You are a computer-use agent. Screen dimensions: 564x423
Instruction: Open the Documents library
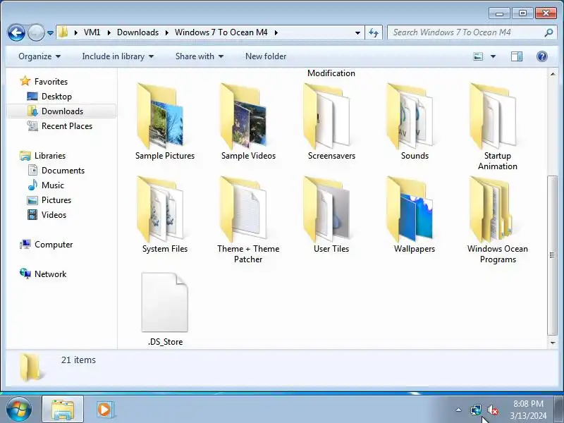(x=63, y=171)
